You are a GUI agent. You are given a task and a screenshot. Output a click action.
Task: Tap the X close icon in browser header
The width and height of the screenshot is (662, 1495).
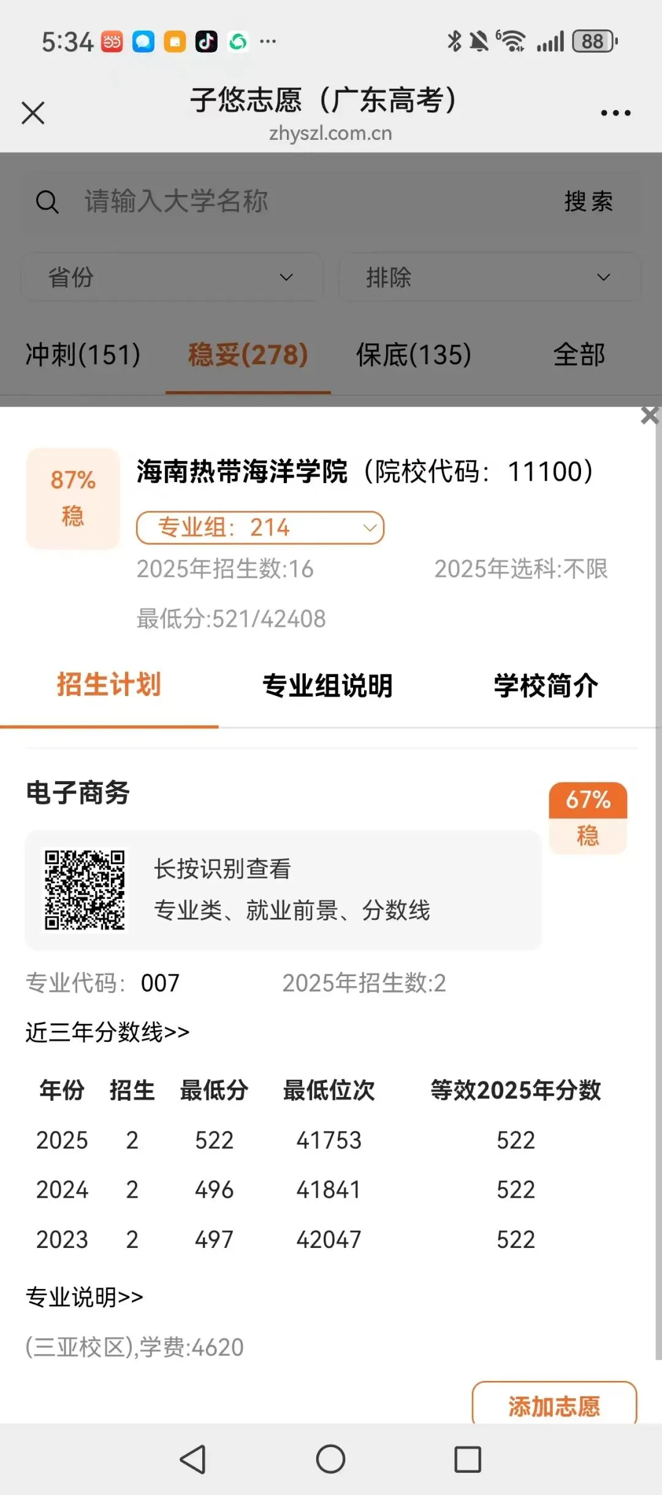coord(33,113)
